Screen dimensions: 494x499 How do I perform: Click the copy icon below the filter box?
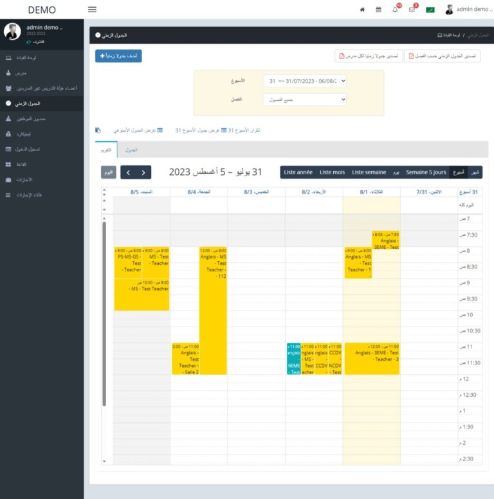point(98,130)
